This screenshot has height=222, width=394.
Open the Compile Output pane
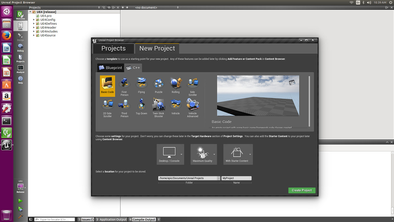pos(142,220)
